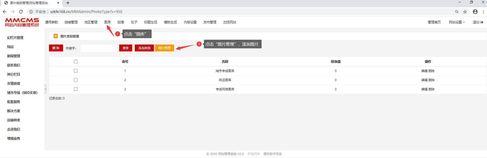The image size is (487, 158).
Task: Open the browser zoom magnifier icon
Action: coord(457,12)
